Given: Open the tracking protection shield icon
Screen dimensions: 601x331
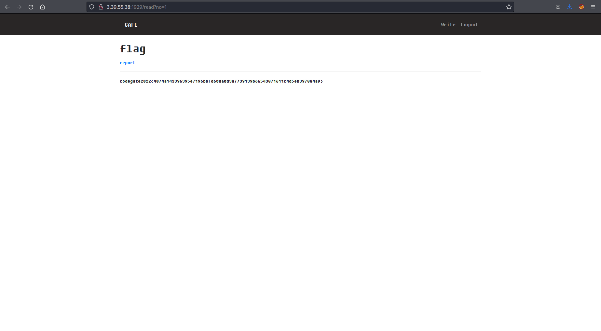Looking at the screenshot, I should pos(92,7).
